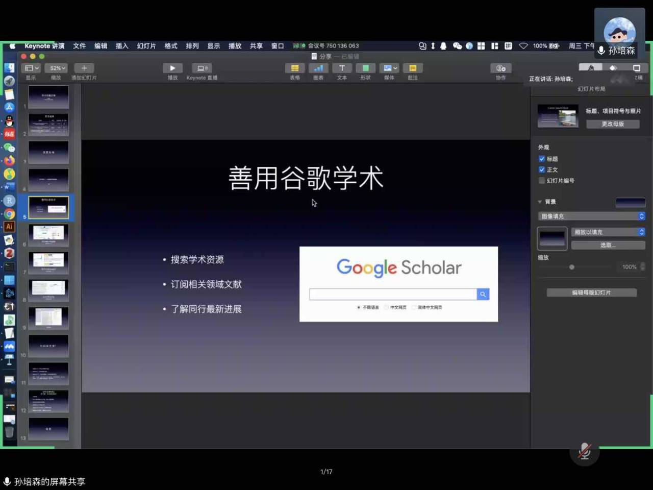Select slide 6 thumbnail in navigator
The image size is (653, 490).
pyautogui.click(x=48, y=235)
